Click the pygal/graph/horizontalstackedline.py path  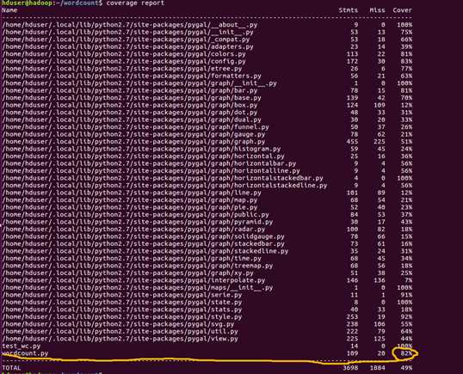(164, 186)
